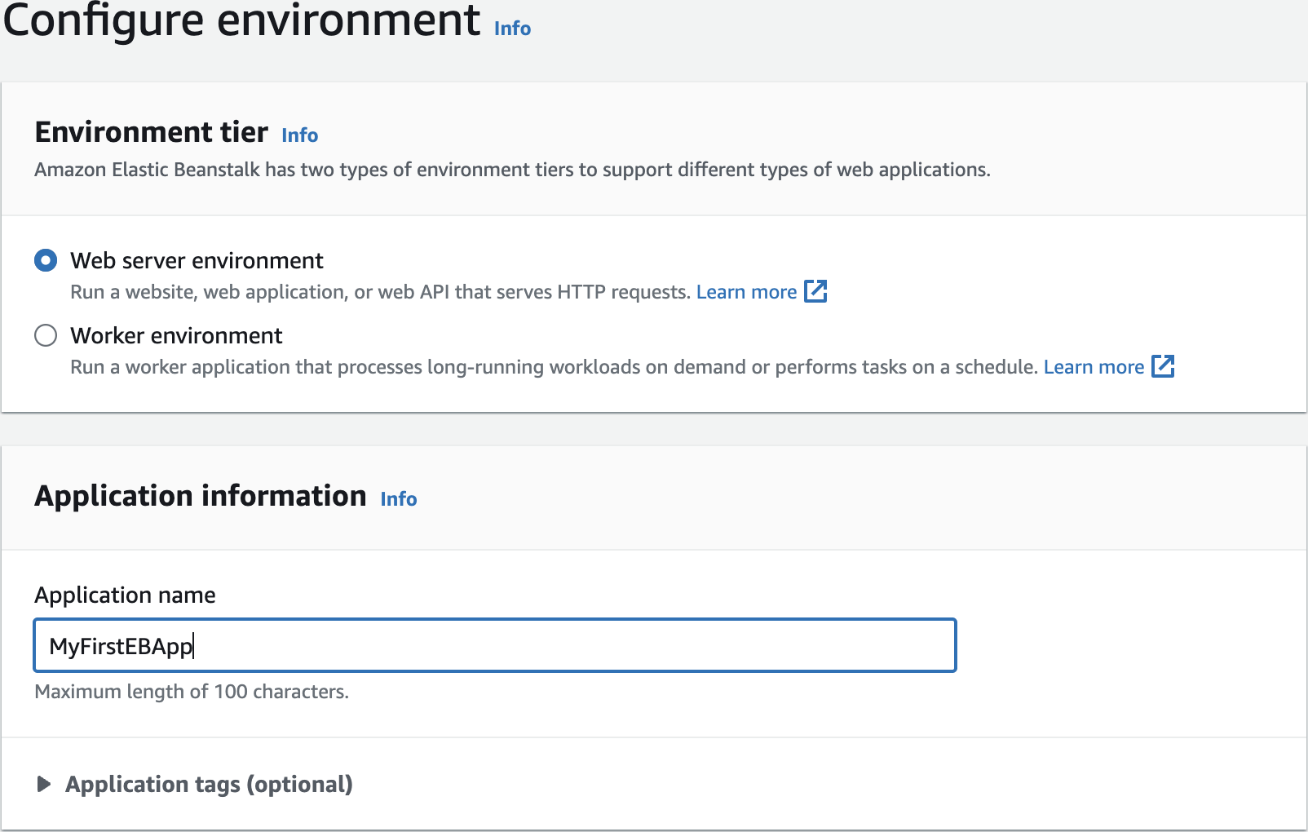Image resolution: width=1308 pixels, height=832 pixels.
Task: Click the 'Application information' section heading
Action: point(200,496)
